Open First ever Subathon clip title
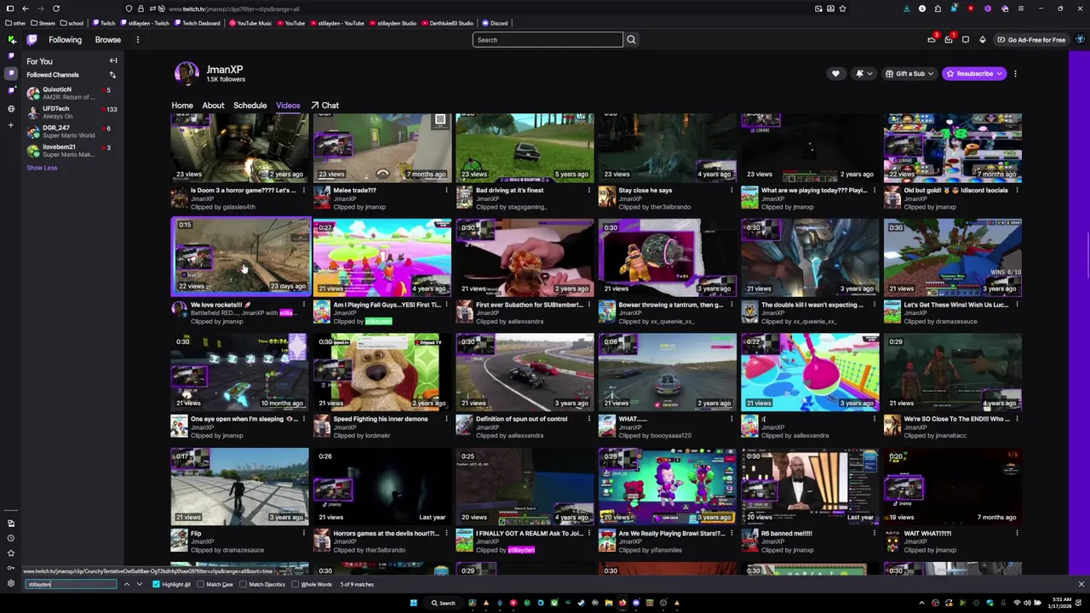Screen dimensions: 1090x613 coord(529,305)
